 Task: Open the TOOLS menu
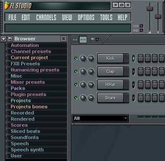point(106,18)
